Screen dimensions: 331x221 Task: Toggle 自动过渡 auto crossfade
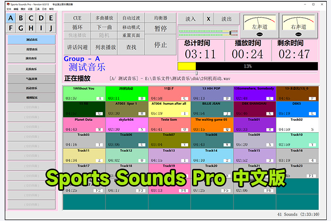click(x=131, y=18)
